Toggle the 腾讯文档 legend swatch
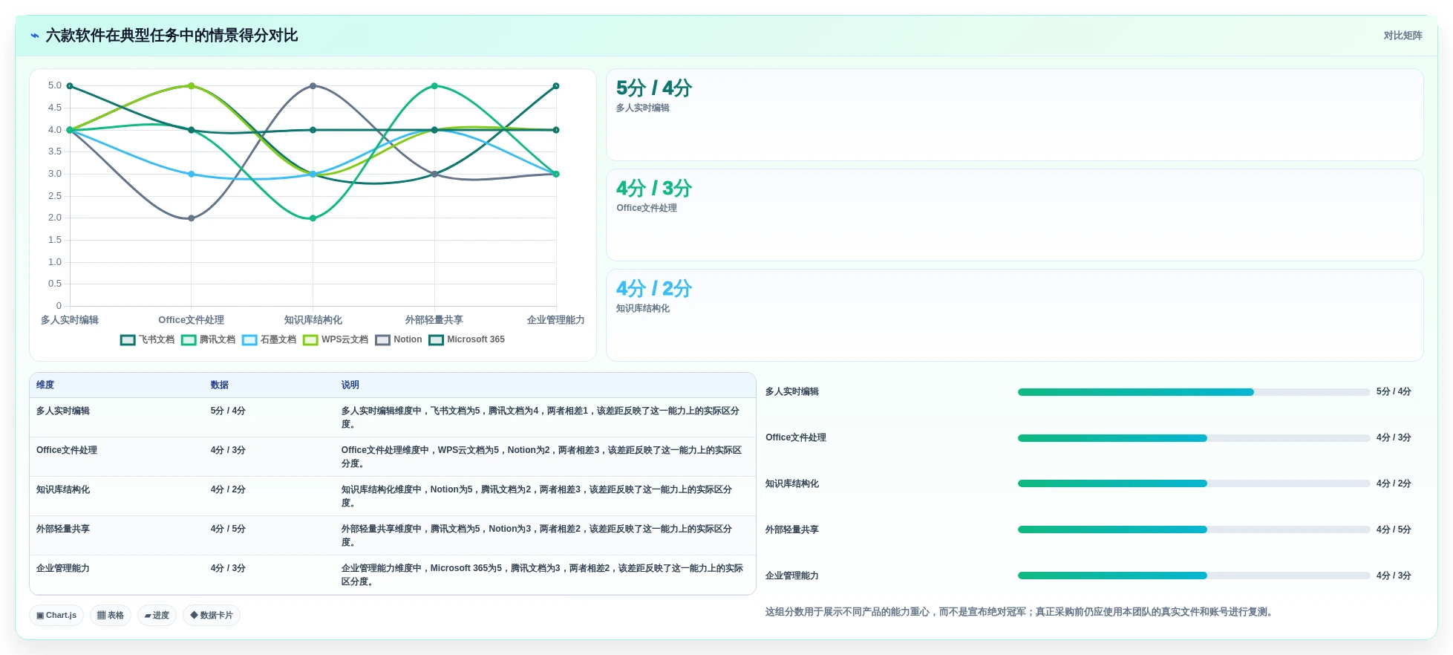Image resolution: width=1453 pixels, height=655 pixels. click(x=189, y=340)
